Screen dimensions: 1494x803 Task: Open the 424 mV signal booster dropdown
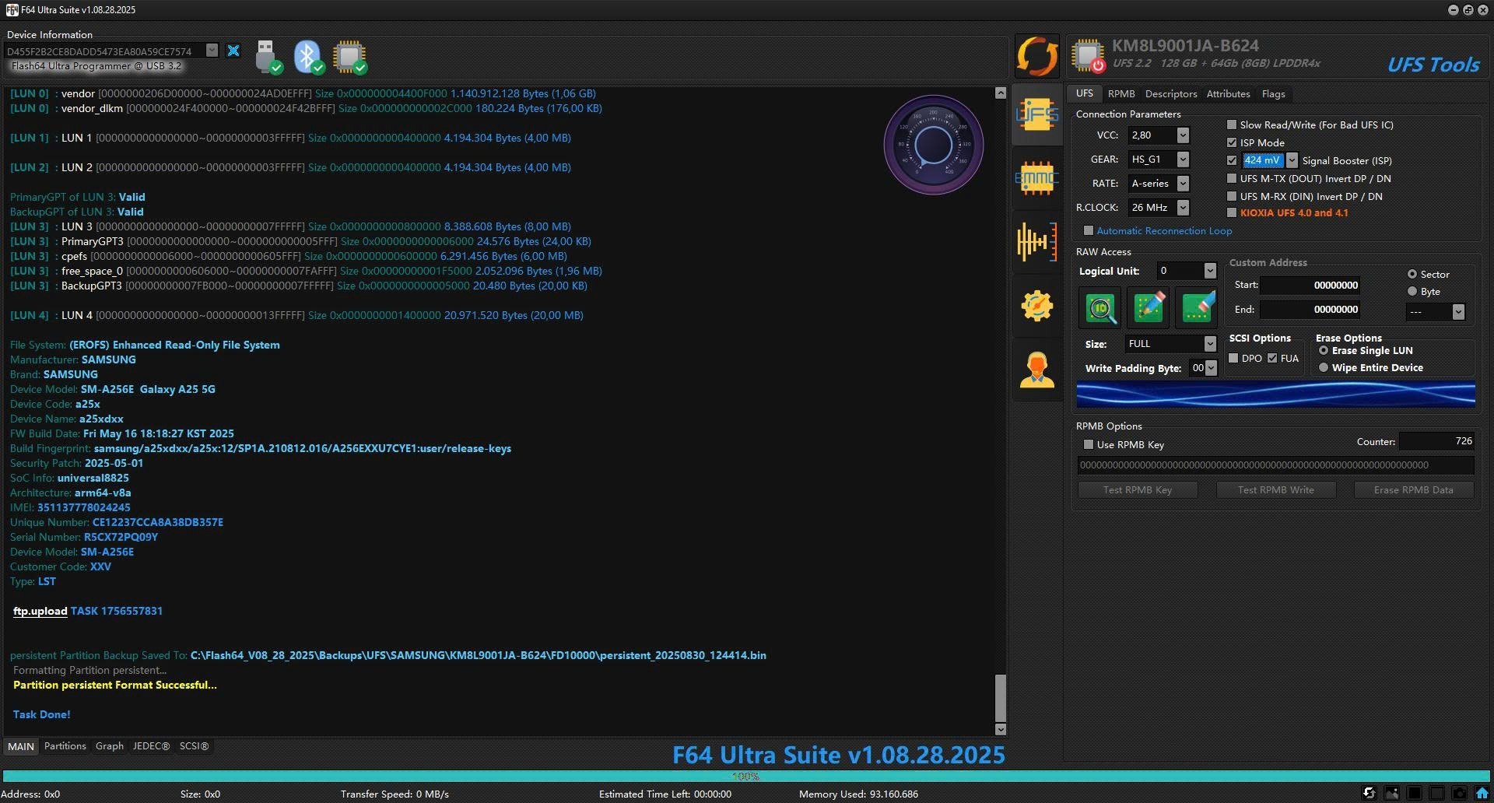coord(1292,160)
